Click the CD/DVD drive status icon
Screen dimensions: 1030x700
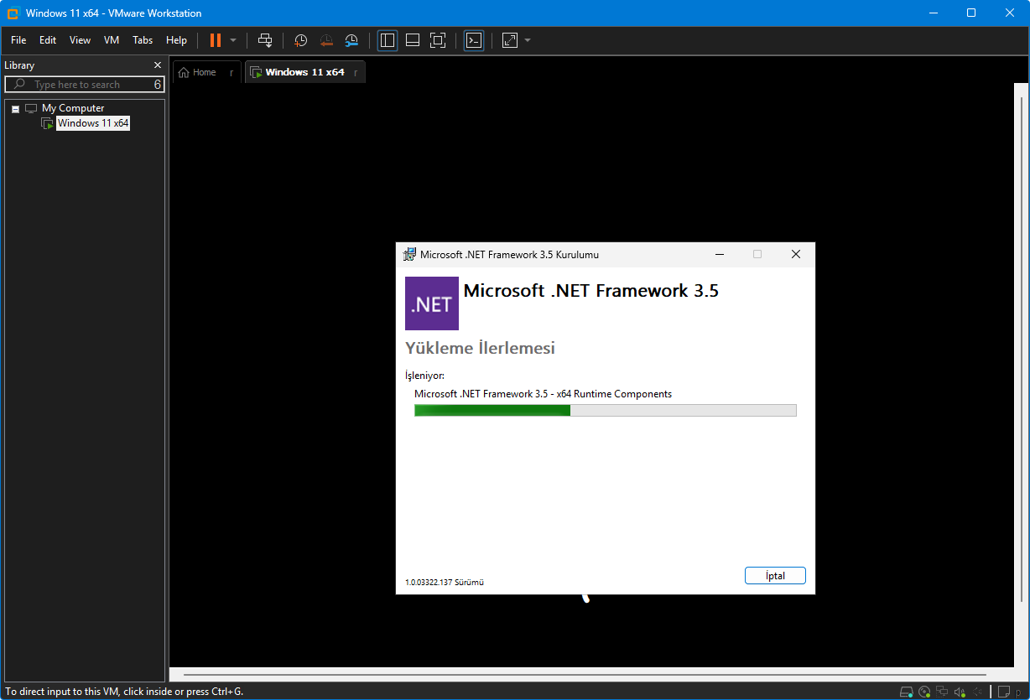point(924,692)
